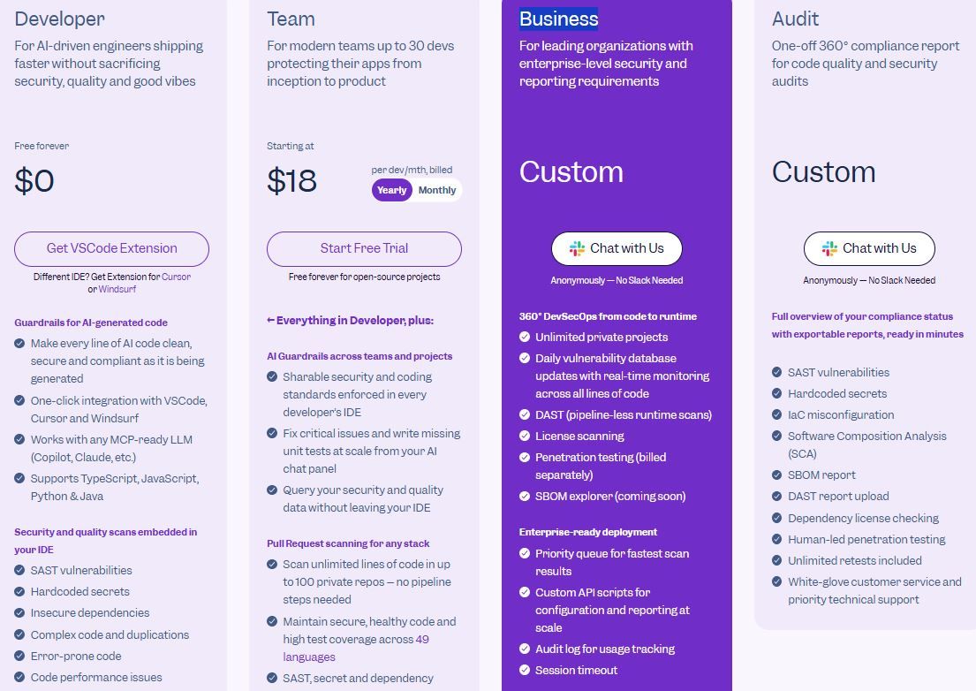The width and height of the screenshot is (976, 691).
Task: Click Chat with Us in Audit plan
Action: [x=869, y=248]
